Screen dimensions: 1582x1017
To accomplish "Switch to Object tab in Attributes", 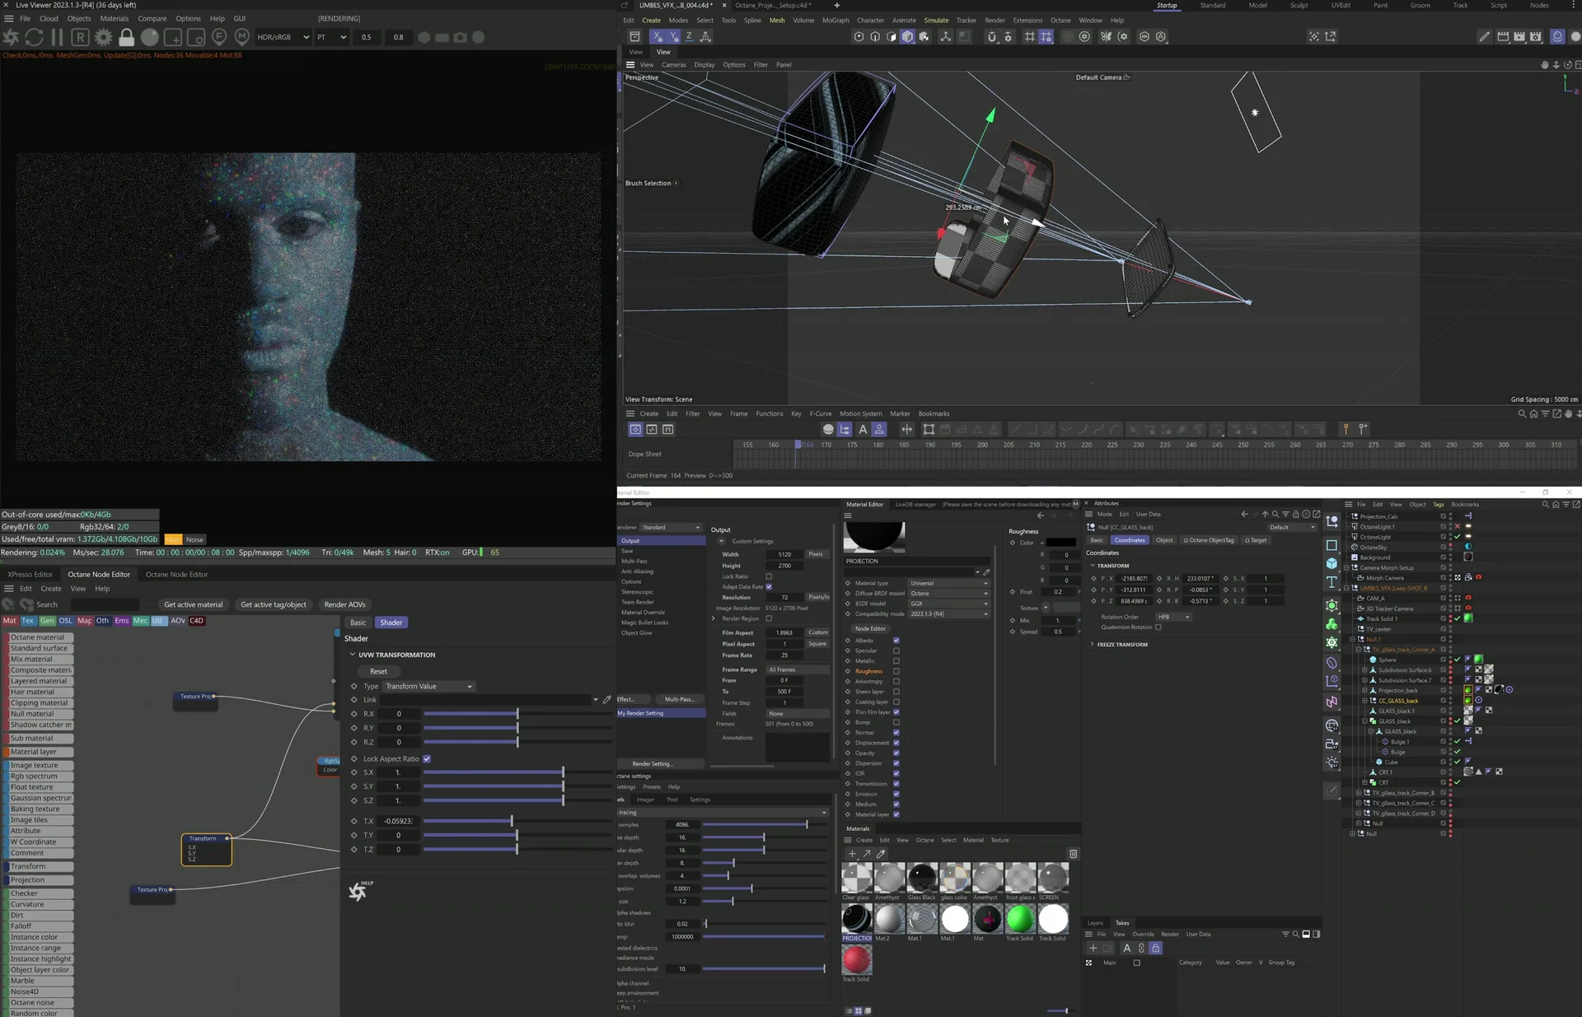I will click(1164, 540).
